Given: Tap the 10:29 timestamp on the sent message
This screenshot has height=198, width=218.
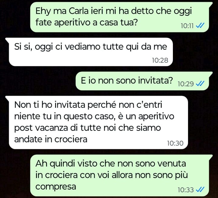Looking at the screenshot, I should pyautogui.click(x=186, y=84).
